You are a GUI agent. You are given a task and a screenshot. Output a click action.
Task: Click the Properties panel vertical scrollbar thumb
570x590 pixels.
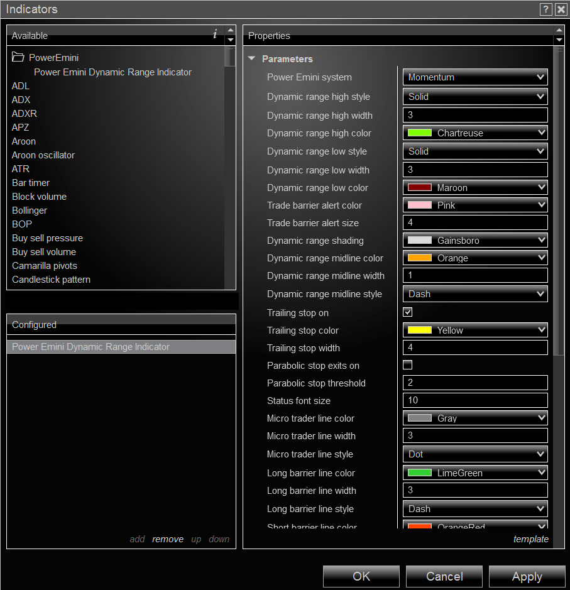tap(559, 201)
